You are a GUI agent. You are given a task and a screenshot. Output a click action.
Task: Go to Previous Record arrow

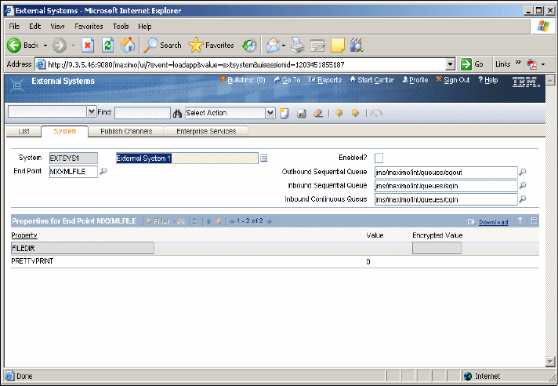[x=339, y=113]
